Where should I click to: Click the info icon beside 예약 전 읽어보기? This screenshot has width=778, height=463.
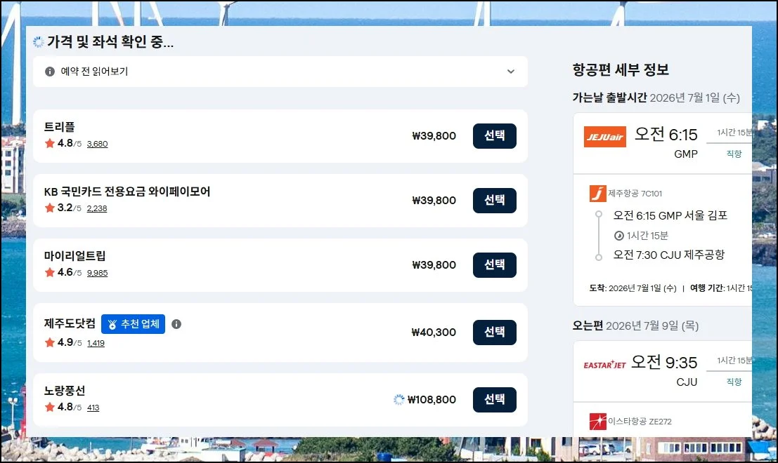(50, 72)
